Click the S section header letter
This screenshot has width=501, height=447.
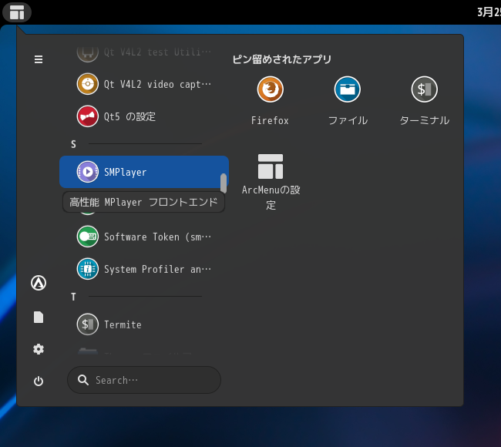73,144
